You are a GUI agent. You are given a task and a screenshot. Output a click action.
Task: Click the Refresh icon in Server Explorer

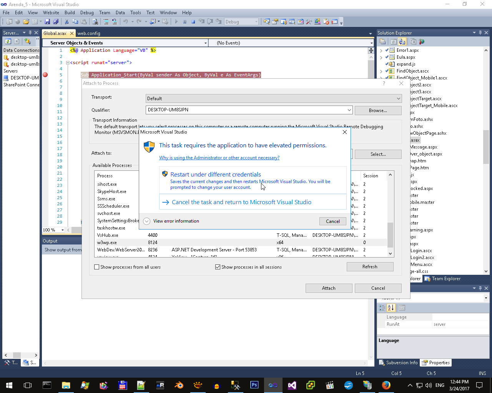(8, 41)
